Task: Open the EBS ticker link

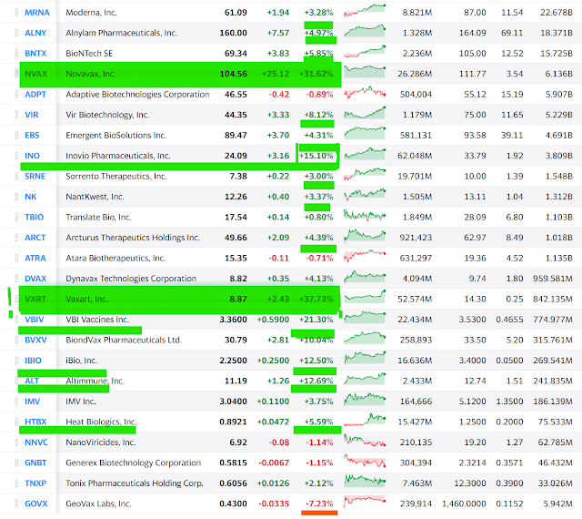Action: [32, 136]
